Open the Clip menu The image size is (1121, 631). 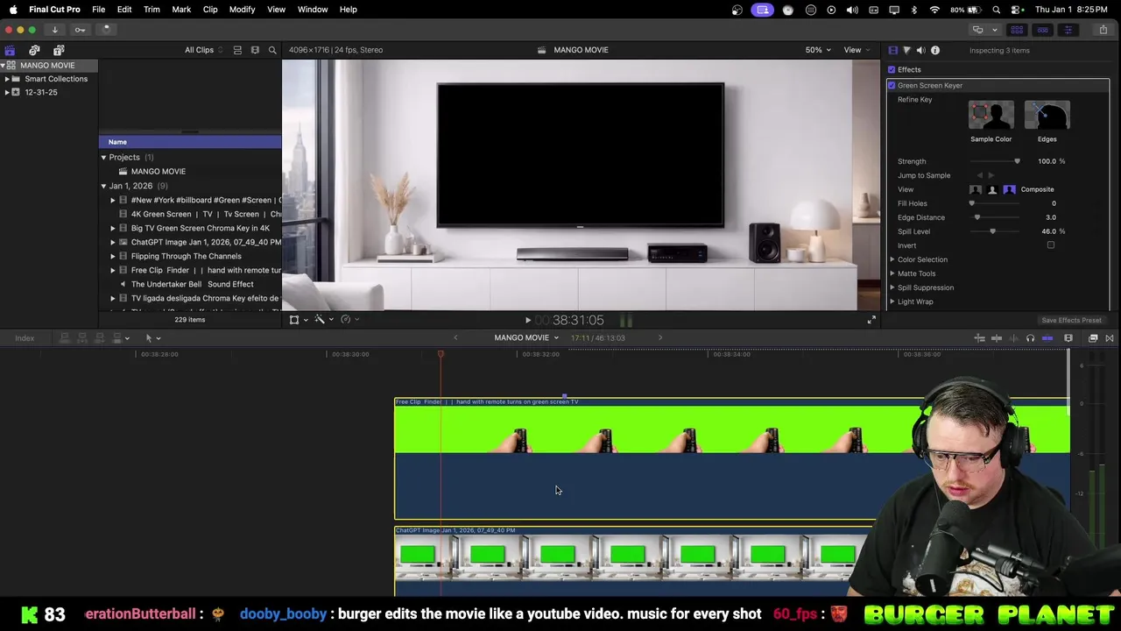pos(210,10)
